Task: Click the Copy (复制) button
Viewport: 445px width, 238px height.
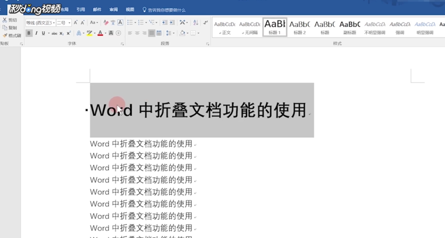Action: pos(10,28)
